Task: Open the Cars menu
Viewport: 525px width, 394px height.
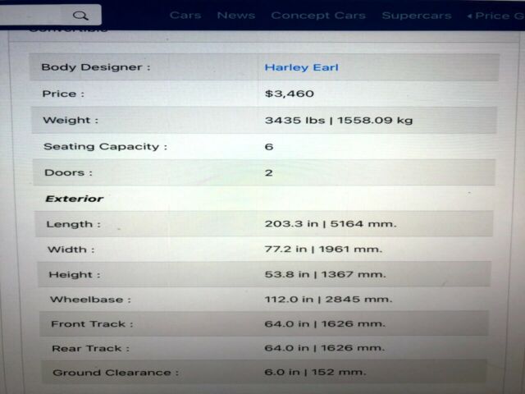Action: 185,16
